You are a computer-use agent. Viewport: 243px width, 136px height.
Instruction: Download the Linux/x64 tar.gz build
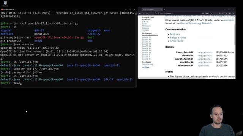(x=200, y=56)
